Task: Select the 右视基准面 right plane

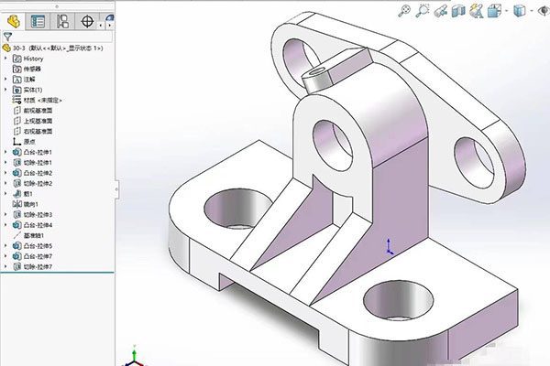Action: [33, 132]
